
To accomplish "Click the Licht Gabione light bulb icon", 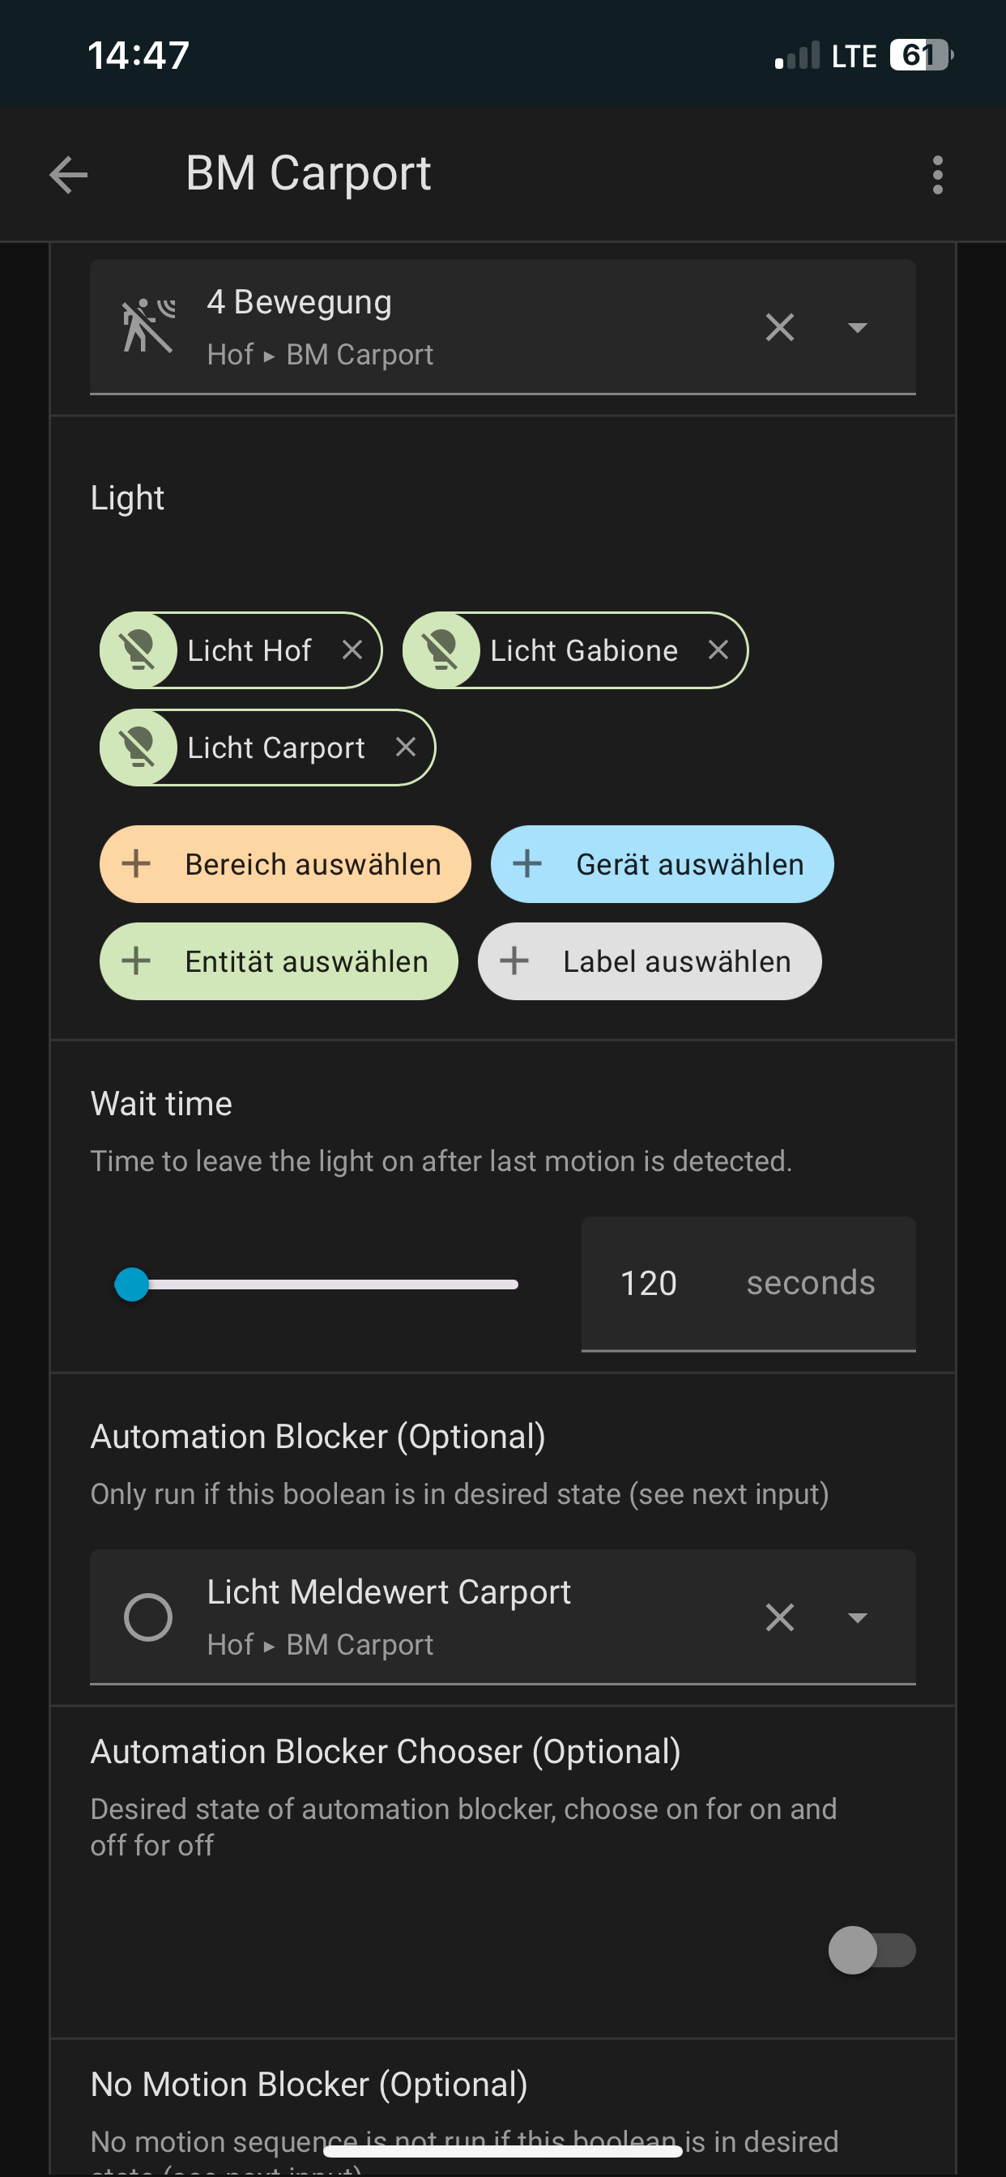I will [x=441, y=650].
